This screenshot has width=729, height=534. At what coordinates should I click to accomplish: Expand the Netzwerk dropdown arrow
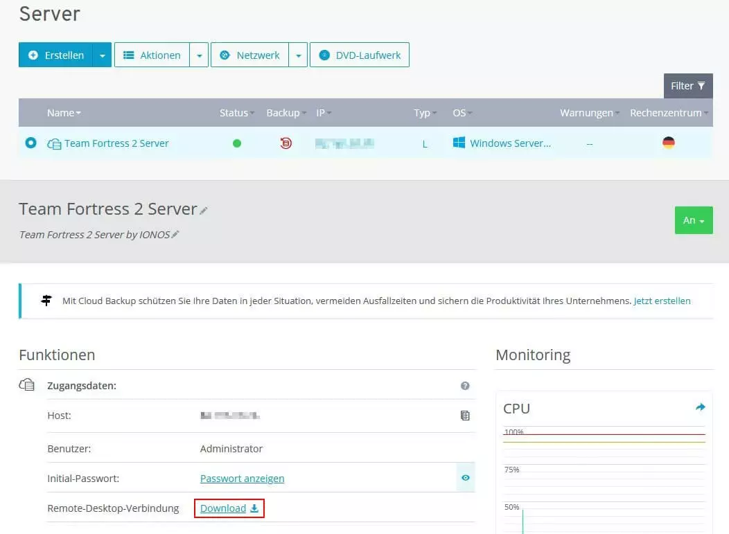[299, 55]
